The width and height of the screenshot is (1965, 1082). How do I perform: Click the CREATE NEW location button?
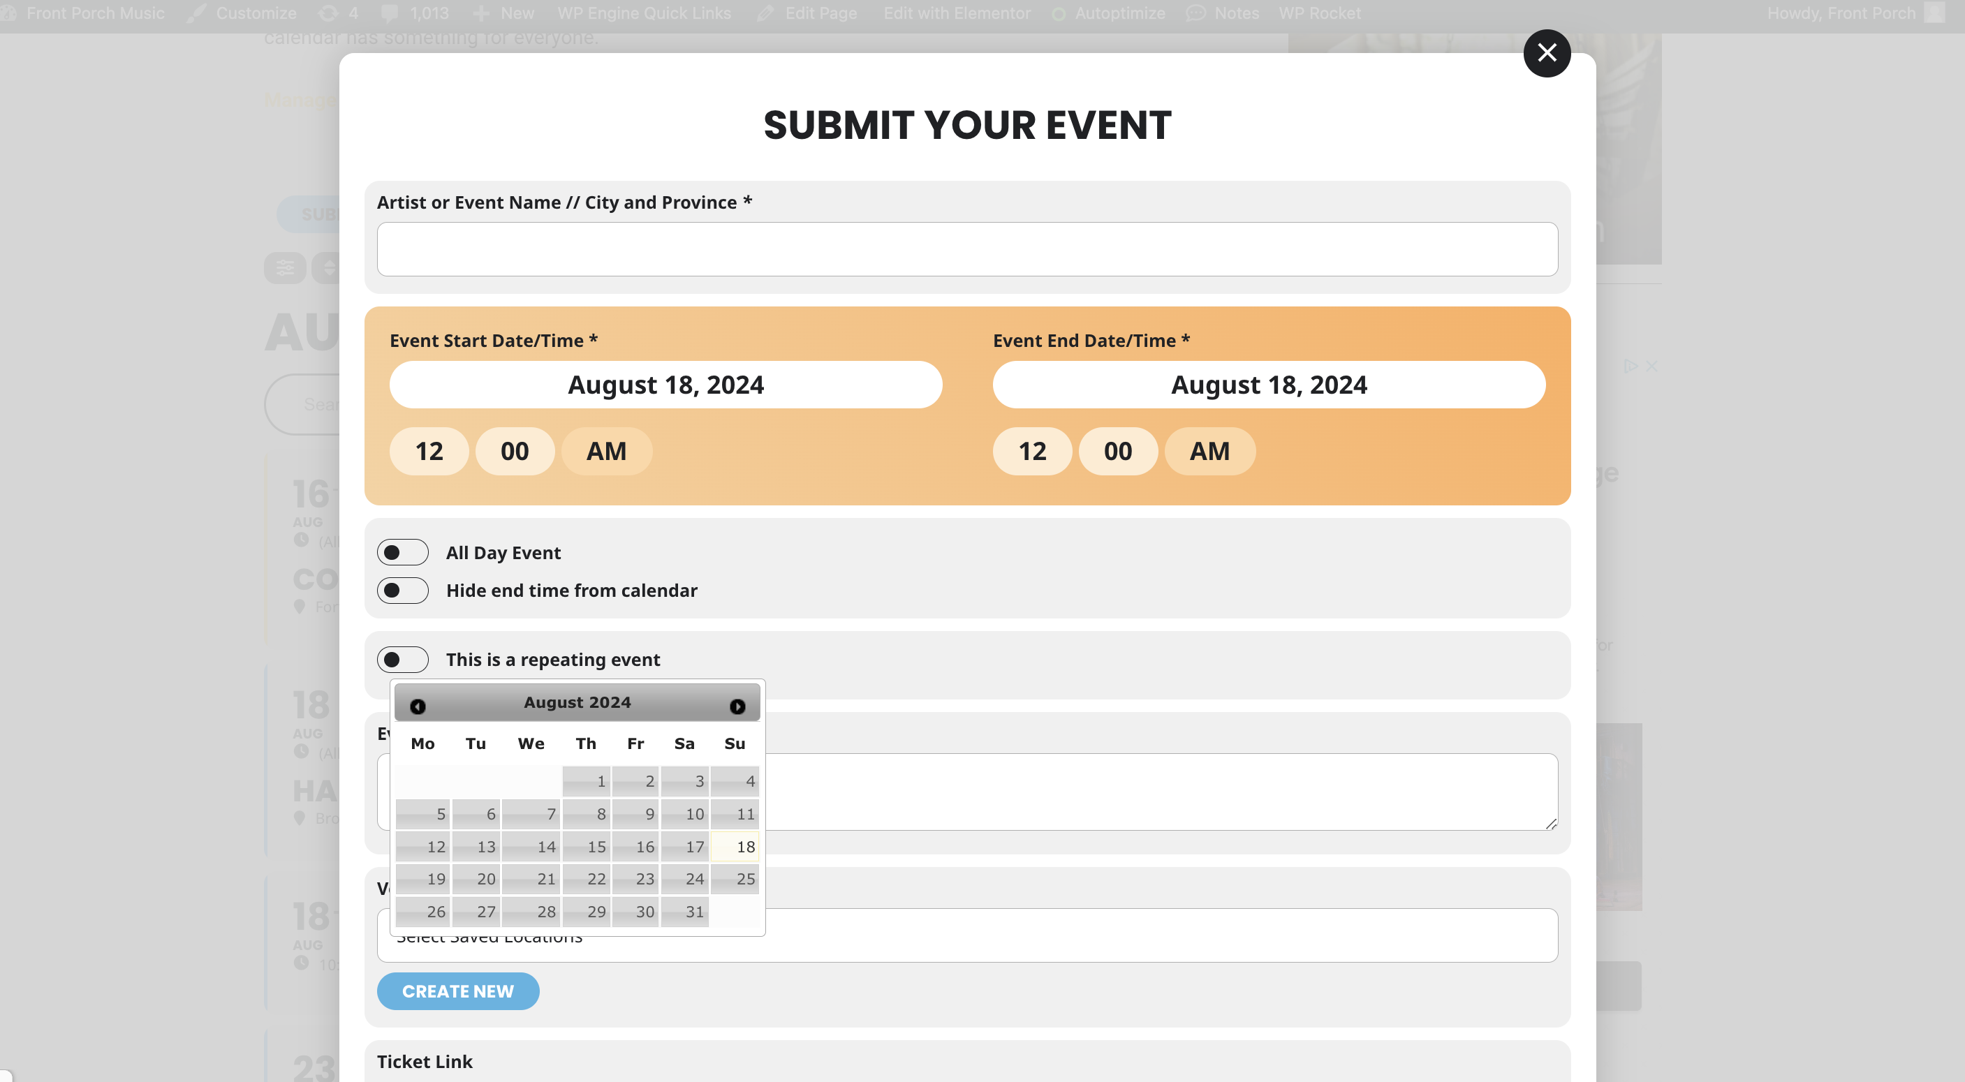[459, 991]
